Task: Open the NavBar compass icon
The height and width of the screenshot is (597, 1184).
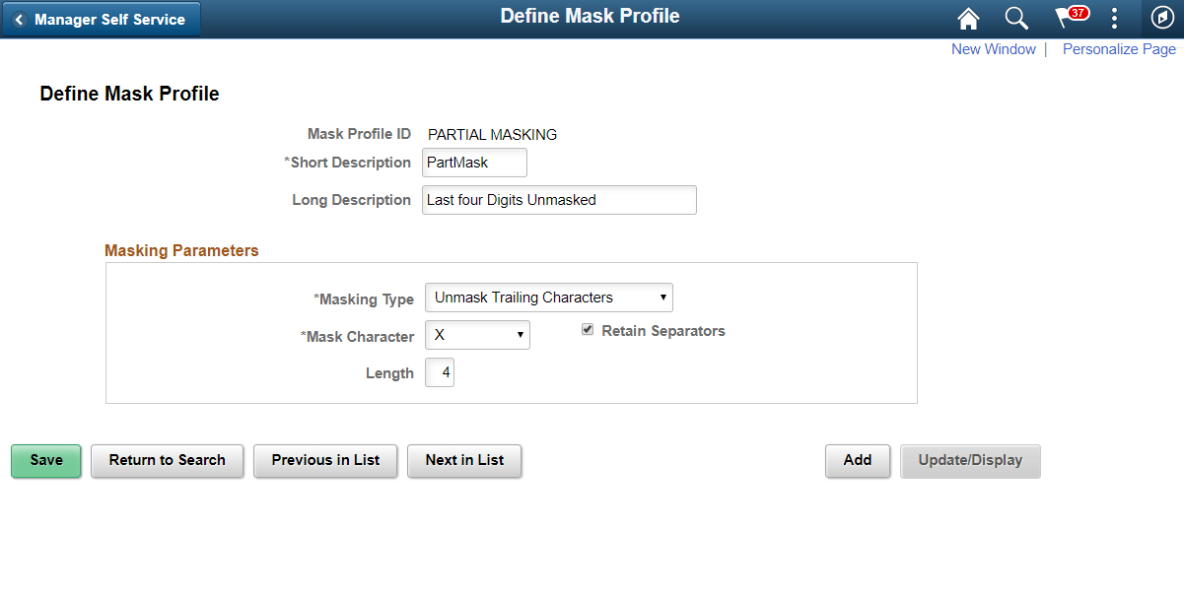Action: tap(1161, 18)
